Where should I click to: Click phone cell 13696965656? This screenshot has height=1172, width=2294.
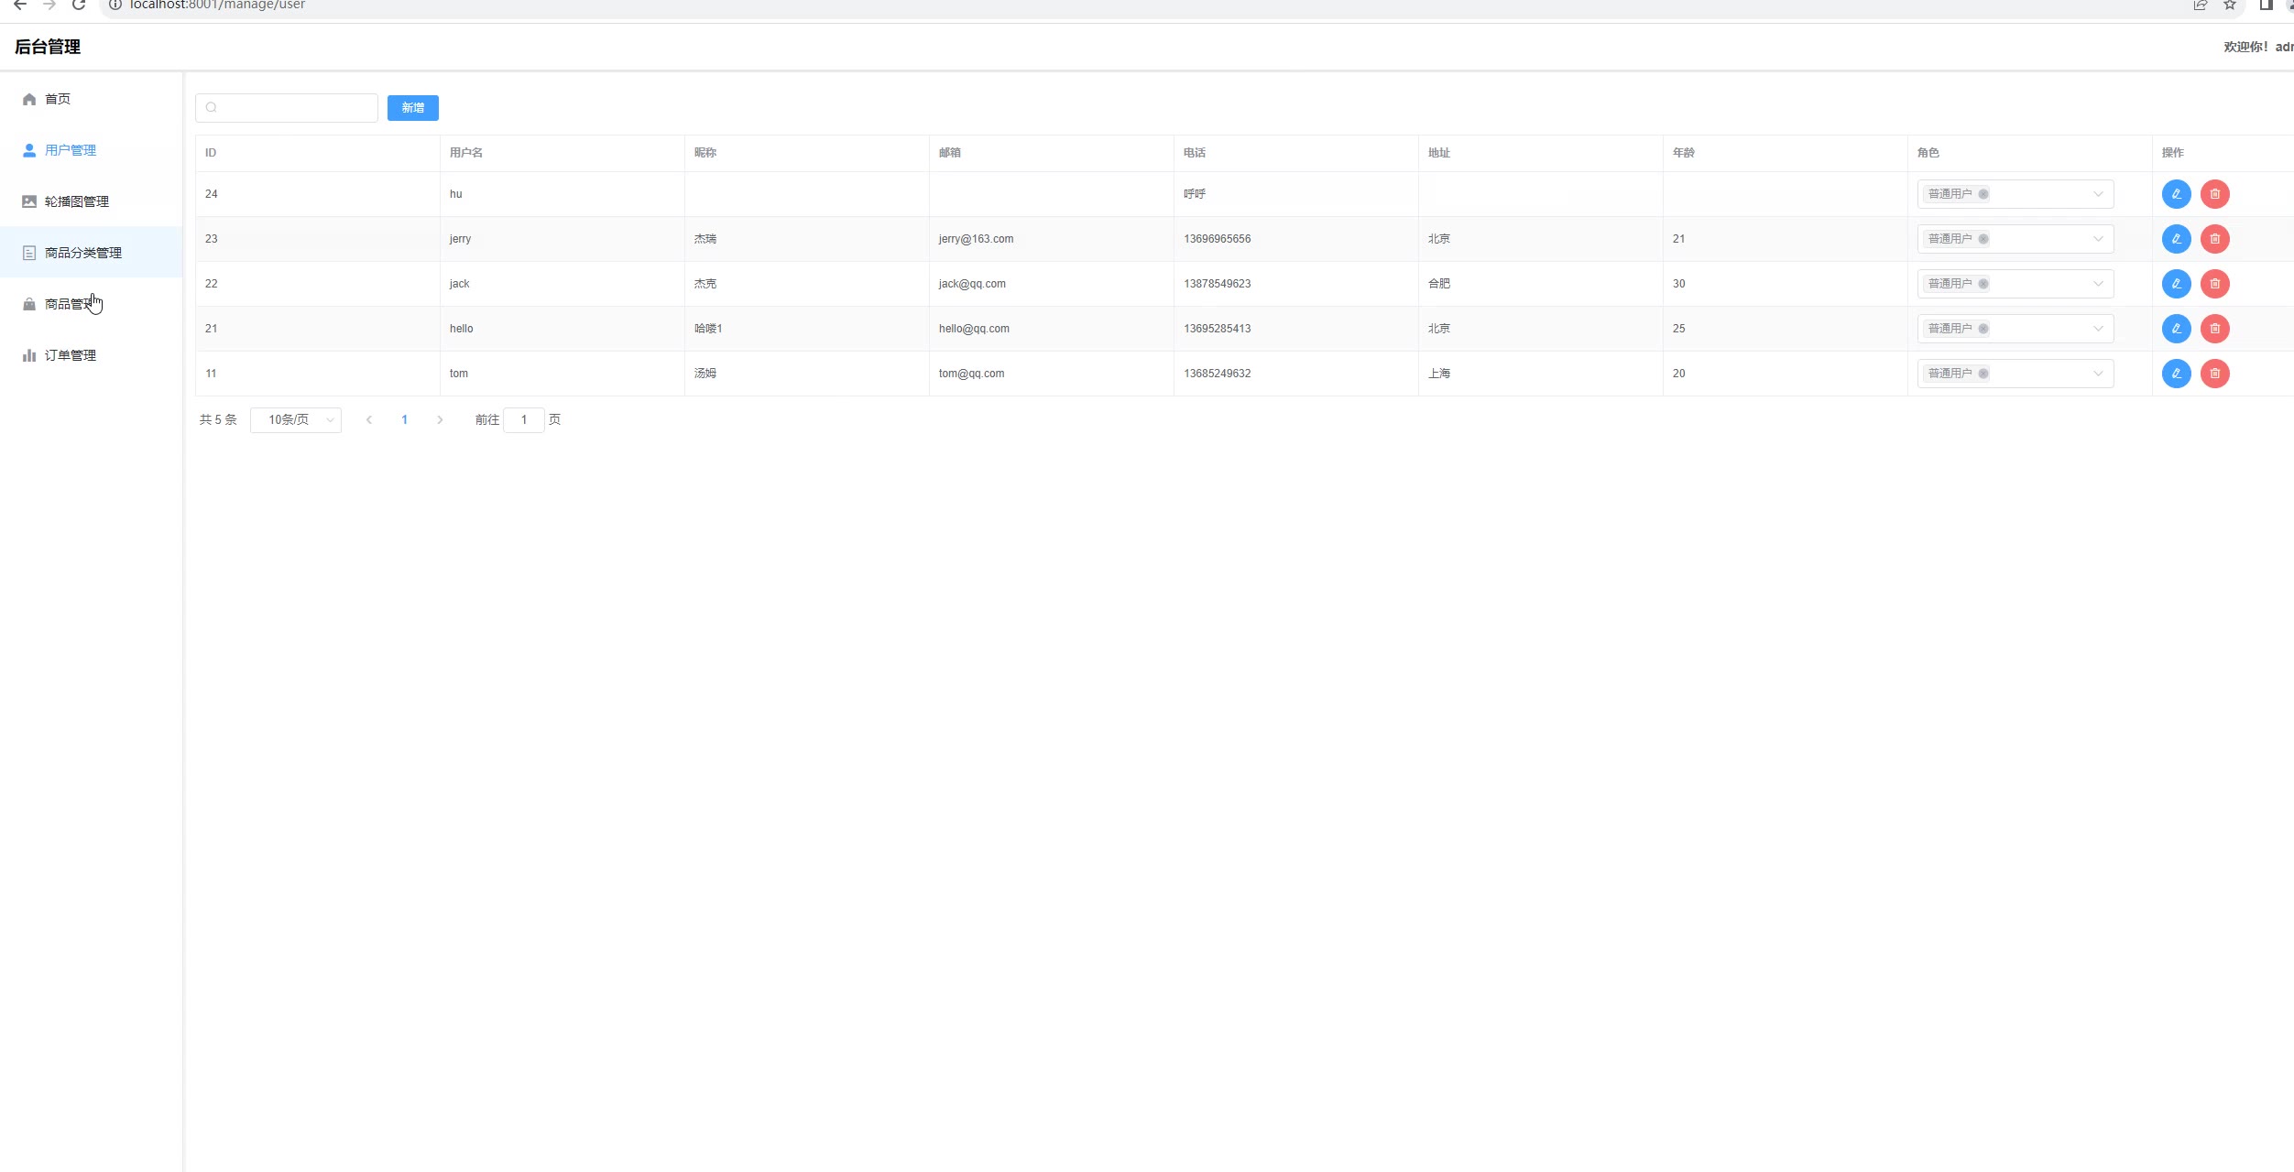pos(1217,239)
